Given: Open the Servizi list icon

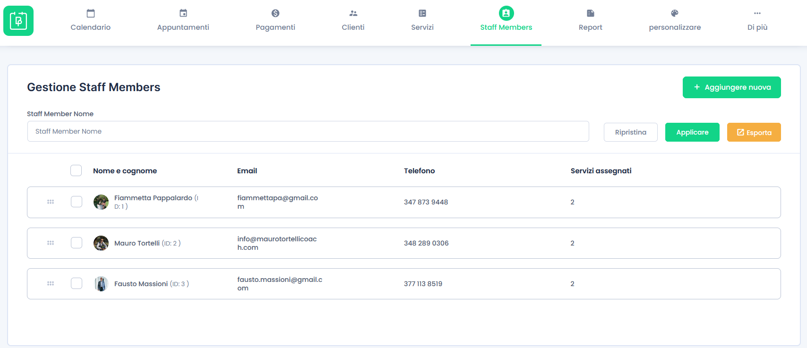Looking at the screenshot, I should 422,13.
